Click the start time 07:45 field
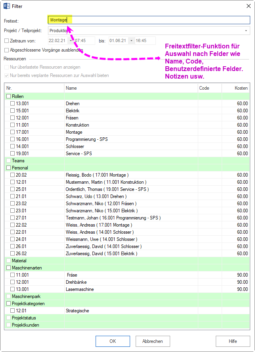Image resolution: width=255 pixels, height=352 pixels. [x=84, y=41]
